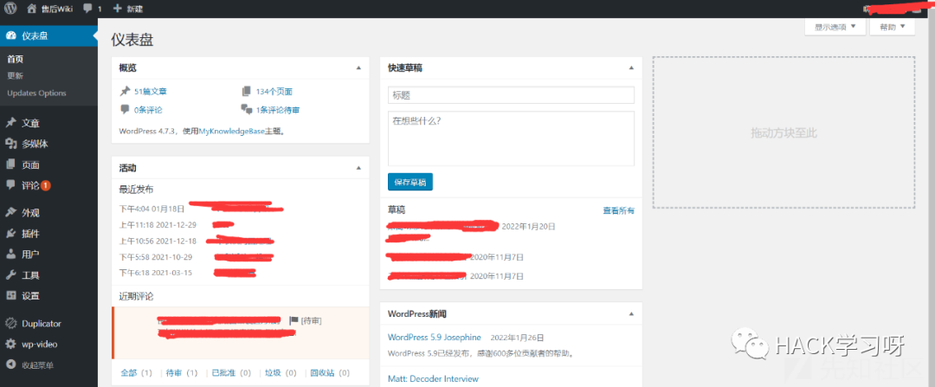Open the 仪表盘 menu item
This screenshot has height=387, width=935.
point(48,35)
